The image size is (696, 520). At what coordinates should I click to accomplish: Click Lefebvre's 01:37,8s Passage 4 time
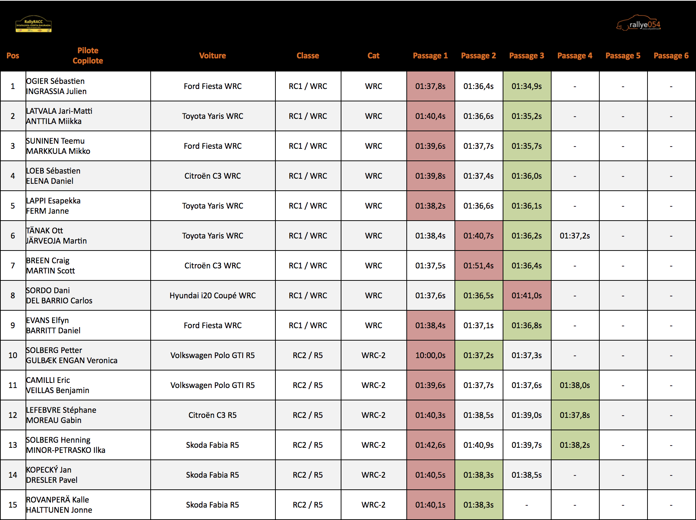(x=575, y=415)
